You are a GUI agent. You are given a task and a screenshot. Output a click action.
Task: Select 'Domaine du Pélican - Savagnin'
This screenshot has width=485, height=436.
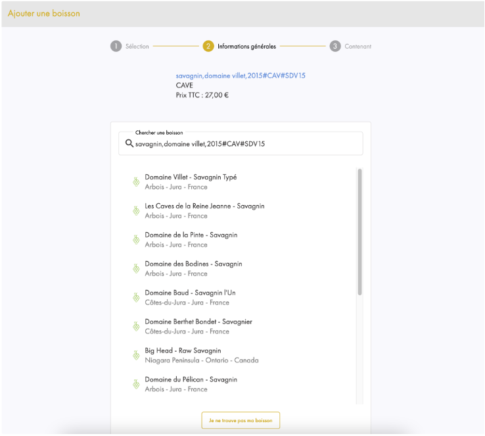191,379
